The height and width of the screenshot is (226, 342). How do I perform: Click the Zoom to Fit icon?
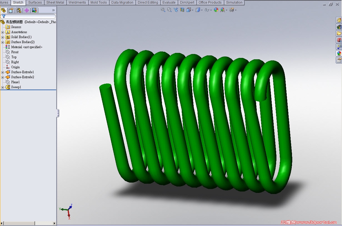pos(163,10)
